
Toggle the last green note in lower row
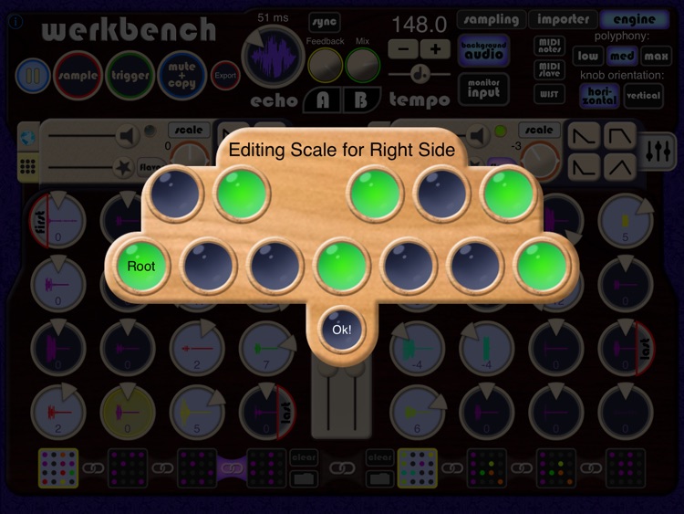pos(542,266)
